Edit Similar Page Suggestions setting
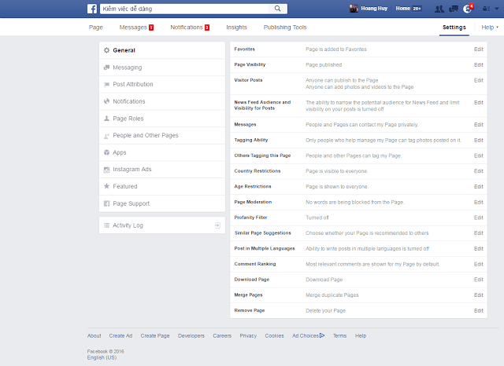This screenshot has height=366, width=504. (478, 233)
